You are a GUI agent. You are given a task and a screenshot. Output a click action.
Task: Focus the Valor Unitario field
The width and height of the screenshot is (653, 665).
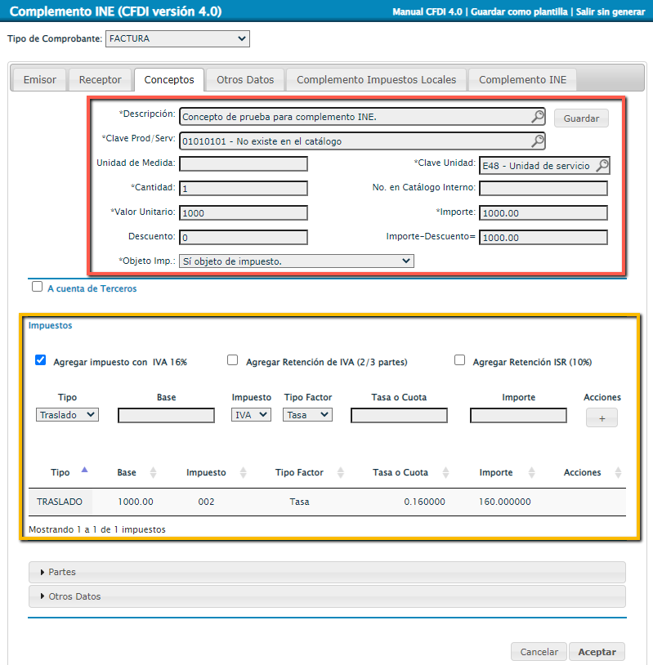tap(244, 213)
